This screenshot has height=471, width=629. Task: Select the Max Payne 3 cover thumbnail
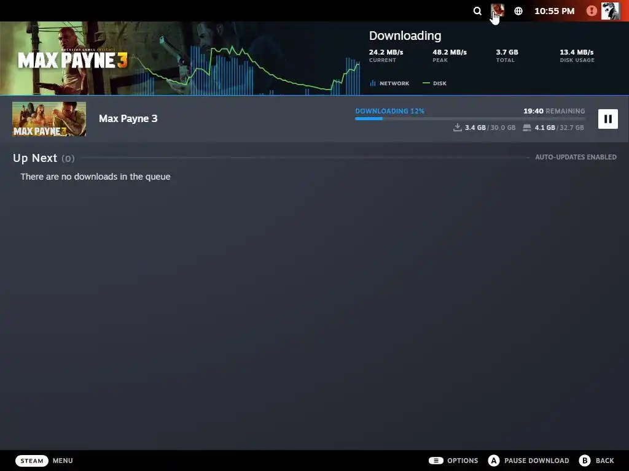(x=49, y=119)
